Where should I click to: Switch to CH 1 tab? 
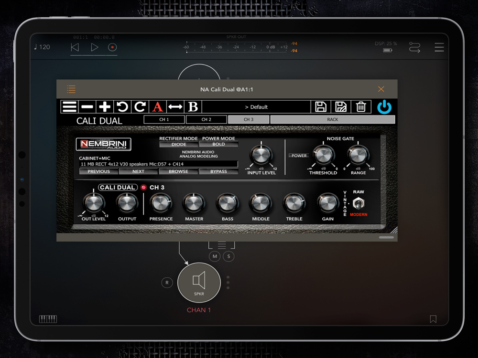click(164, 119)
